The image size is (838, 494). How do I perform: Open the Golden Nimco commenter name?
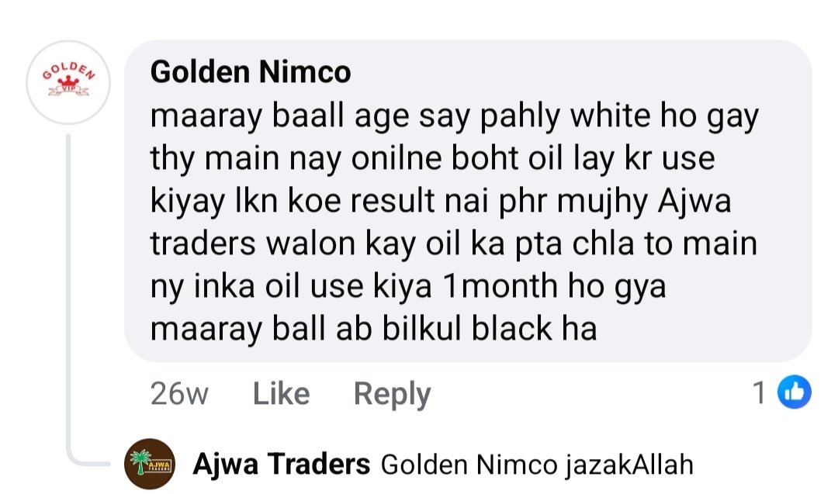[x=251, y=72]
